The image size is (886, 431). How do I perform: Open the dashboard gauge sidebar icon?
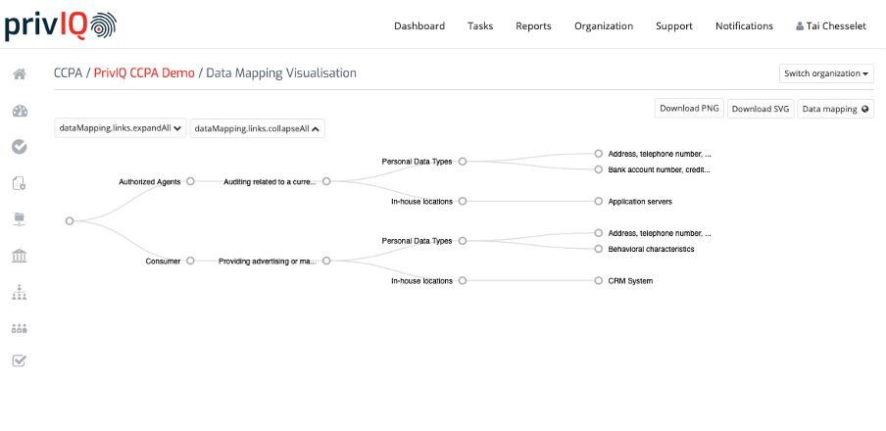pos(20,111)
